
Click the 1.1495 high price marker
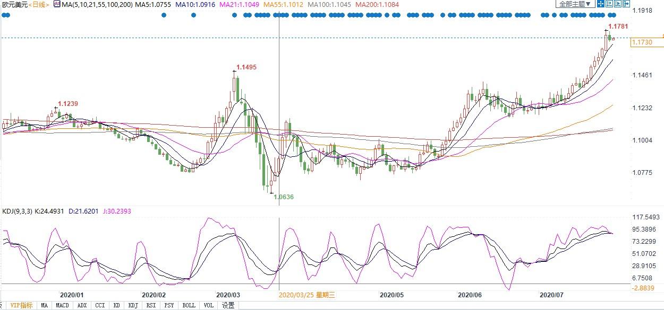click(x=246, y=67)
